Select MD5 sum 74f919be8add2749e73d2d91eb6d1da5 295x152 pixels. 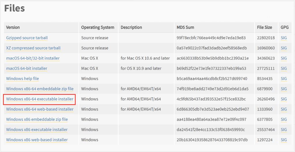click(x=213, y=89)
